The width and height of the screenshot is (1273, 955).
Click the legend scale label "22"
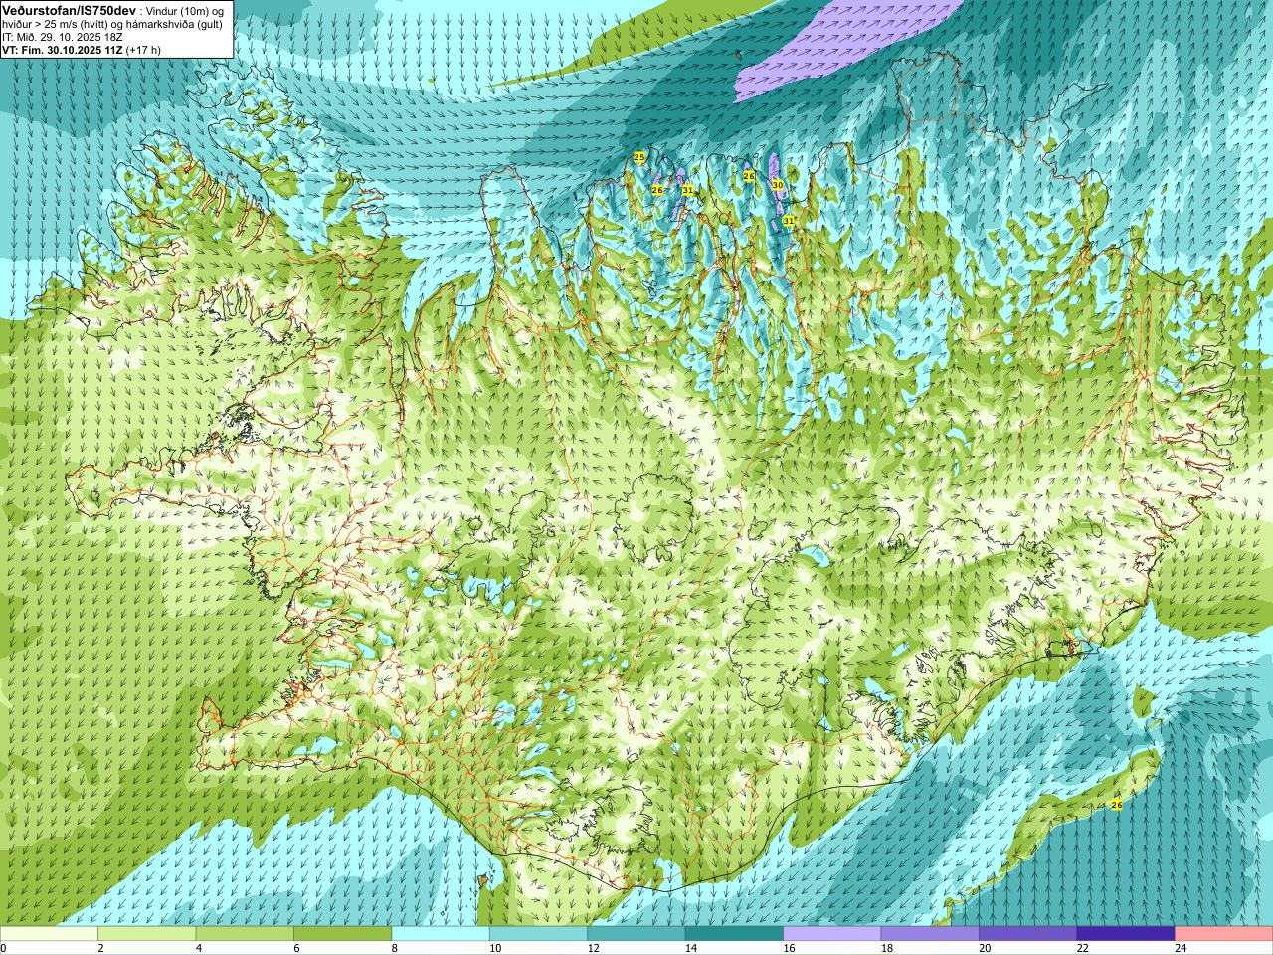[x=1082, y=948]
